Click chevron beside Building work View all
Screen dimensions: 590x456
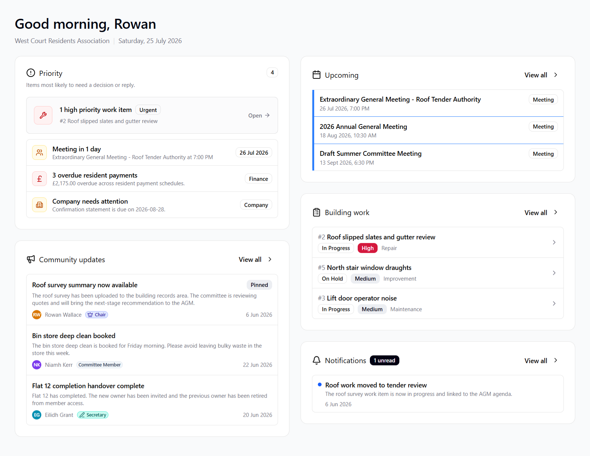pos(556,213)
